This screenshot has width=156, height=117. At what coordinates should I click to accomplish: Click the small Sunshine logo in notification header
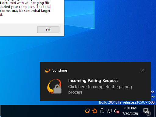pos(48,70)
